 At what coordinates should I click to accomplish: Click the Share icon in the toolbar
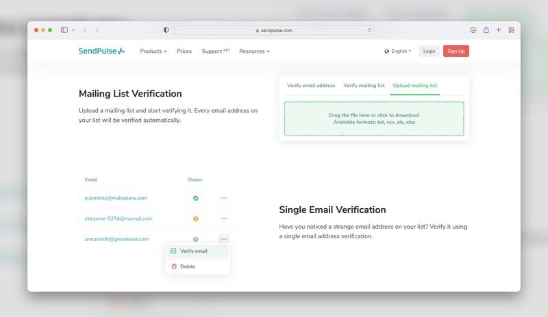click(486, 29)
